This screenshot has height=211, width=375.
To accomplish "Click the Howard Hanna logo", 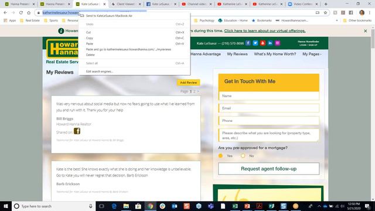I will [x=63, y=49].
